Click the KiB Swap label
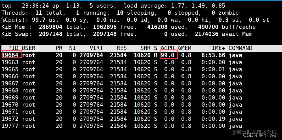282x140 pixels. [16, 34]
